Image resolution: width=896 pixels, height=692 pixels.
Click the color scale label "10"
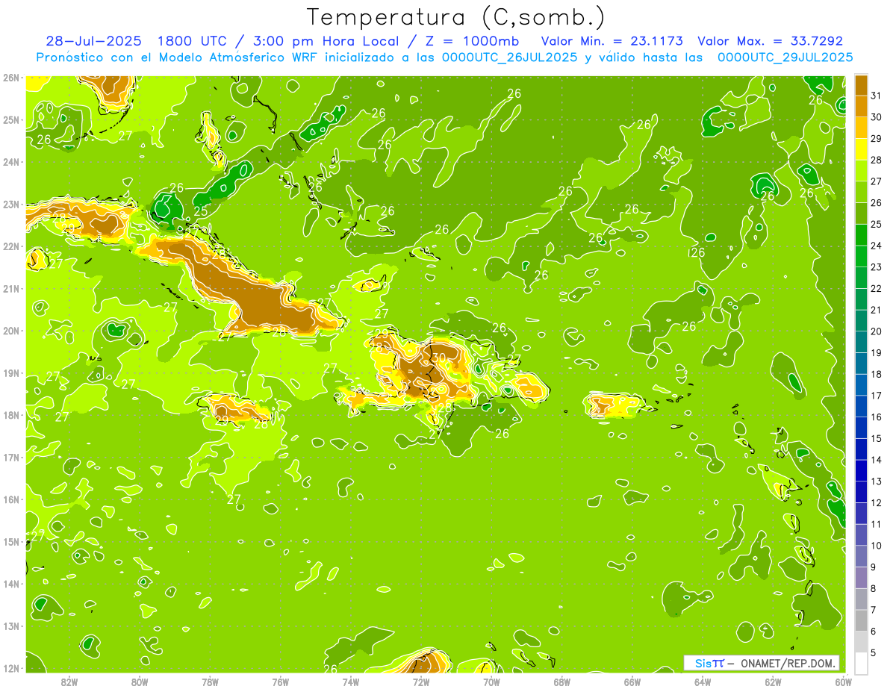(x=877, y=546)
